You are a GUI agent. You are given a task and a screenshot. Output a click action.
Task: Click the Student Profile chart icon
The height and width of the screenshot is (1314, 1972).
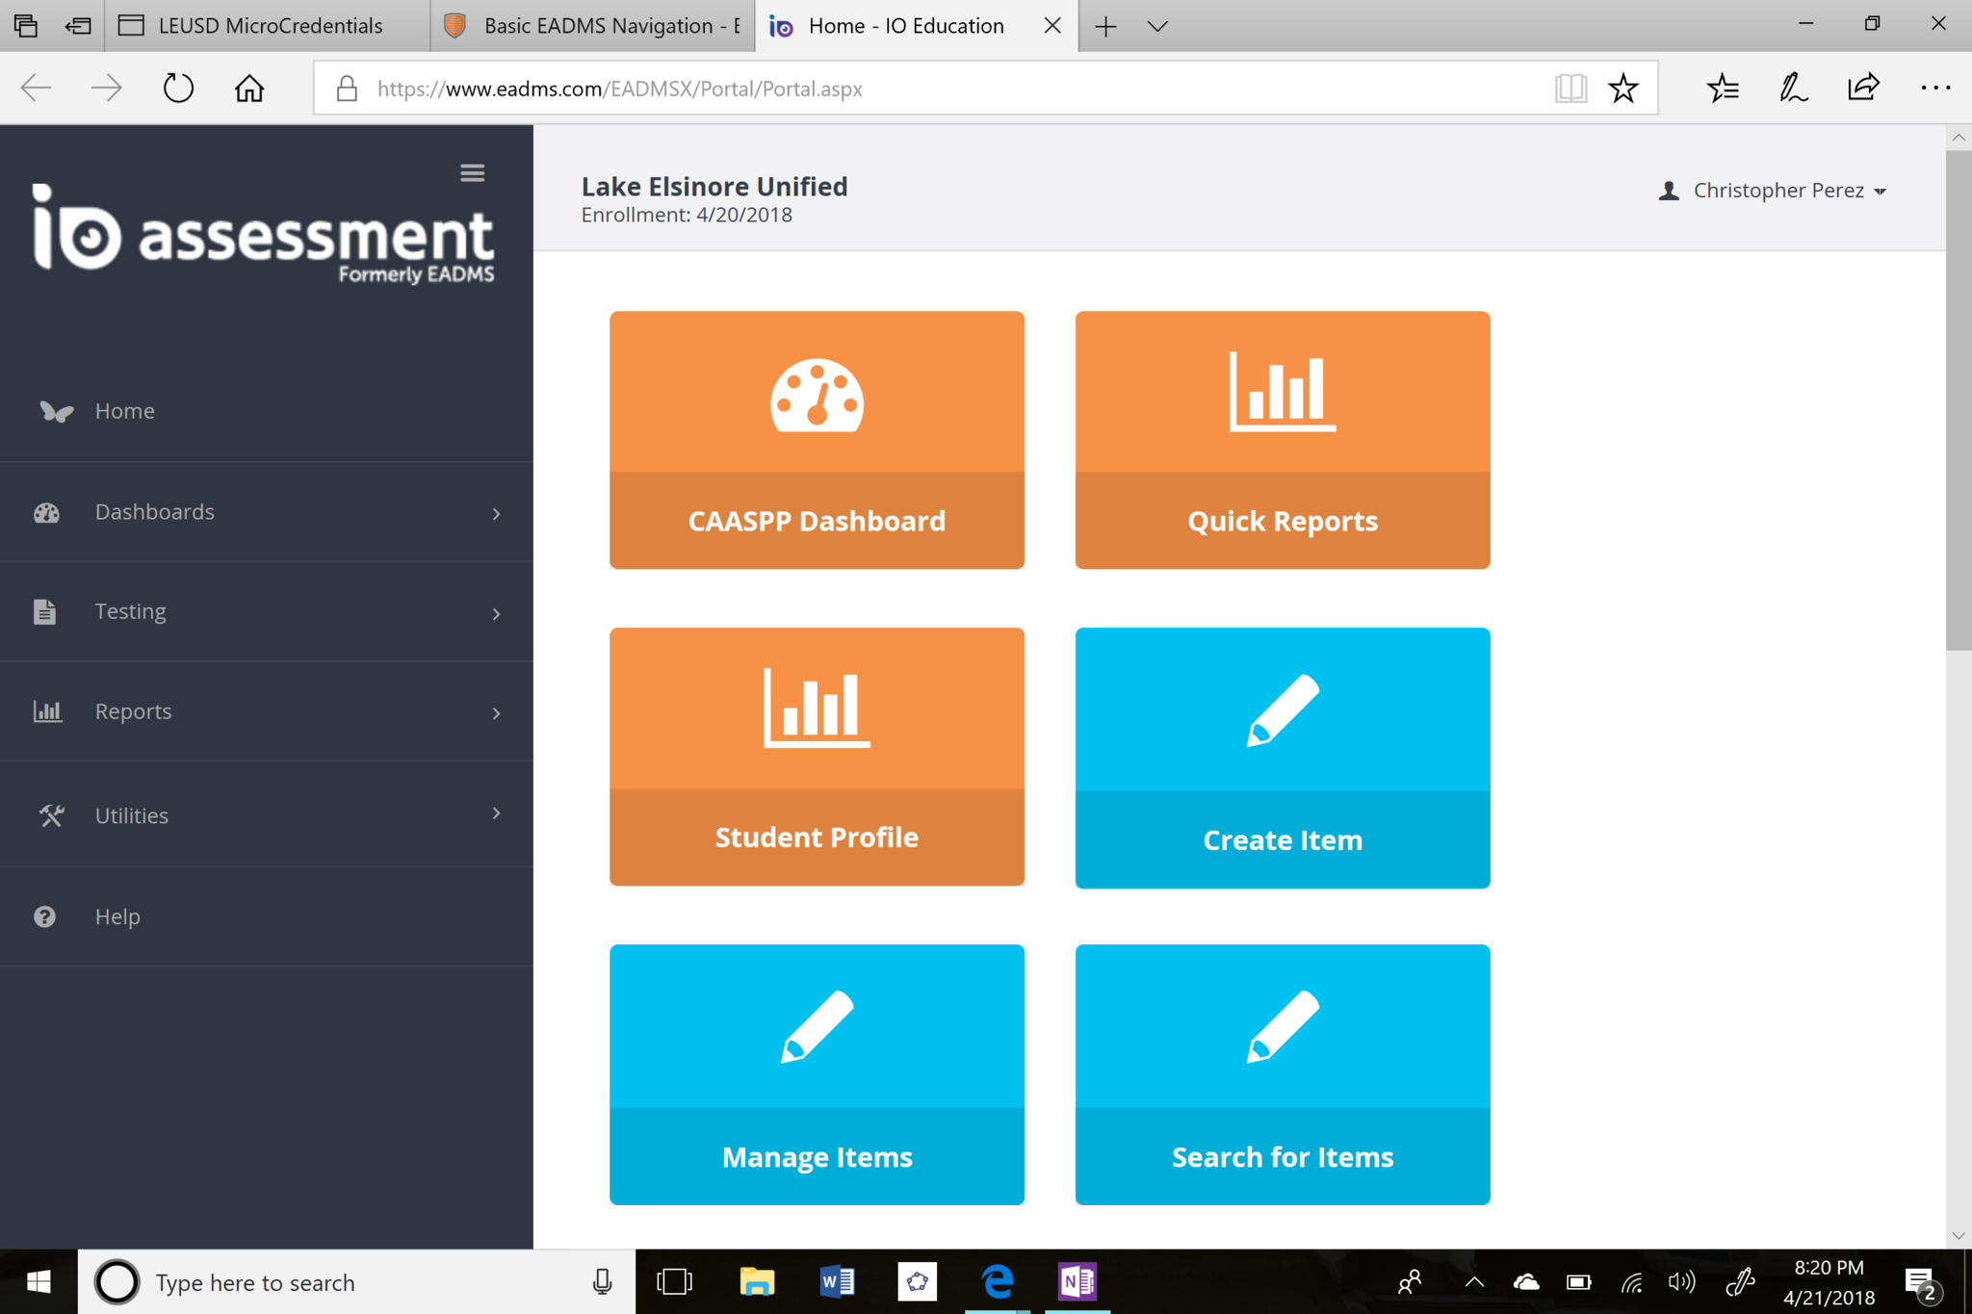[817, 708]
